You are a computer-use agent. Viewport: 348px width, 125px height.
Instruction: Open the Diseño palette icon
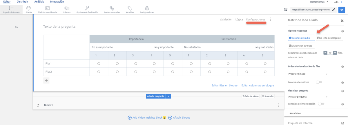28,9
